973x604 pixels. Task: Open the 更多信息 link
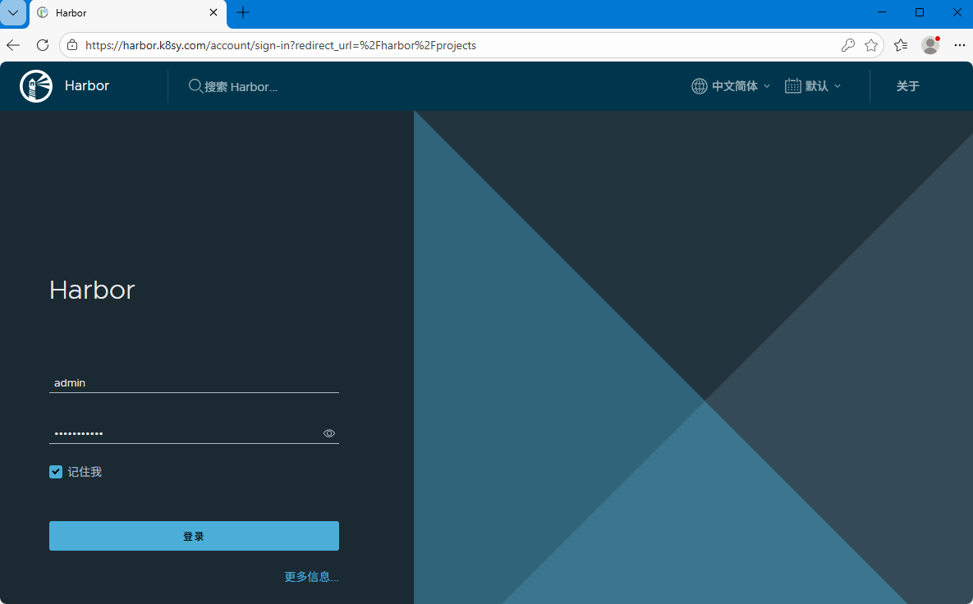[311, 577]
